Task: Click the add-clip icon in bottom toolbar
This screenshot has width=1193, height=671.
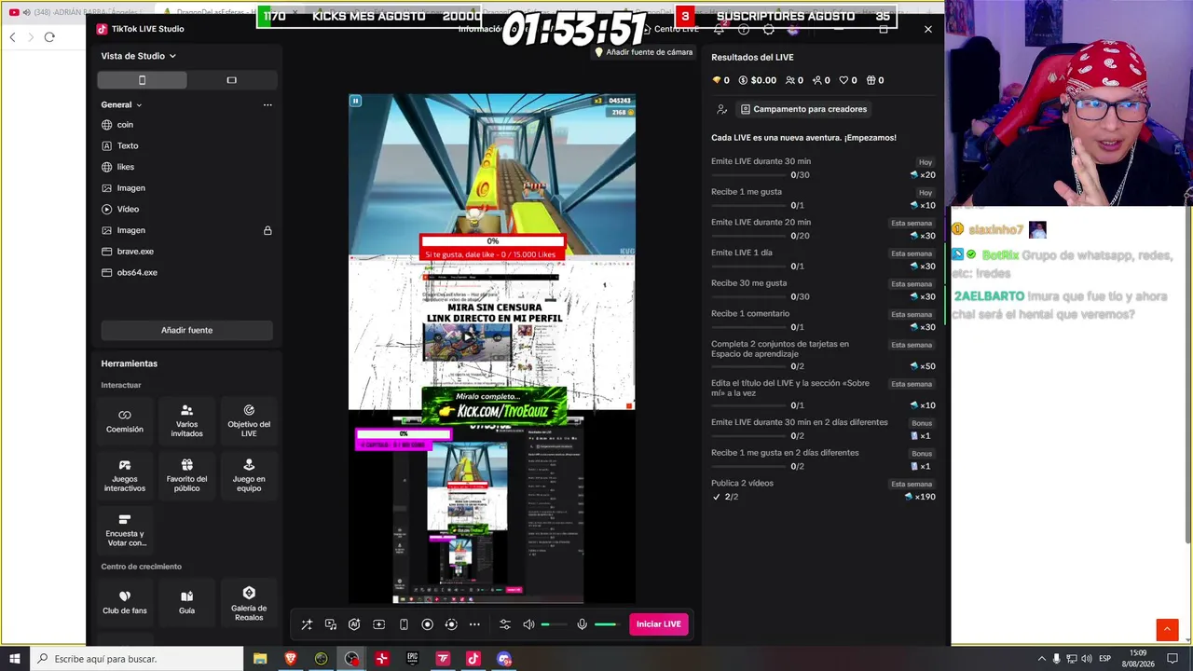Action: click(378, 624)
